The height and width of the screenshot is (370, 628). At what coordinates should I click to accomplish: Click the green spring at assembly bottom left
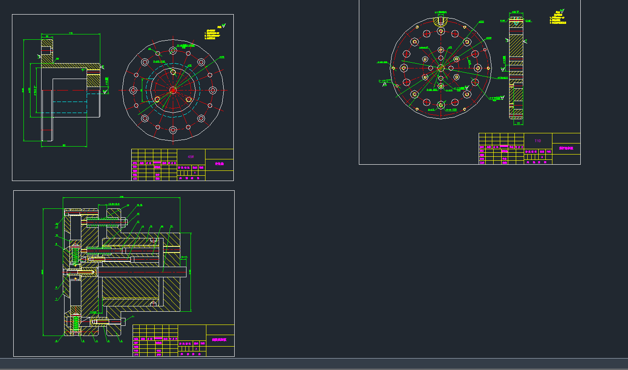[76, 322]
